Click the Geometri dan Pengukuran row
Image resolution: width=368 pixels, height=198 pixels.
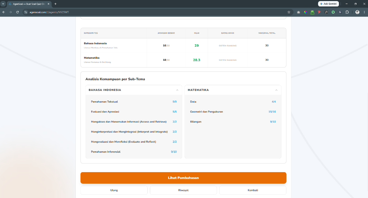[233, 112]
